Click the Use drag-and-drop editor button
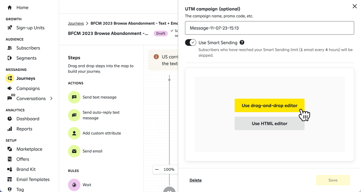Image resolution: width=361 pixels, height=192 pixels. point(269,105)
